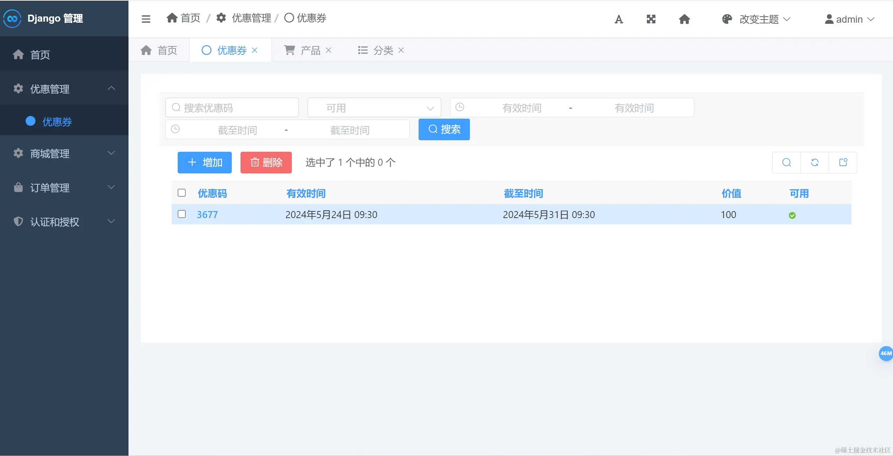Viewport: 893px width, 456px height.
Task: Open coupon code 3677 link
Action: (207, 215)
